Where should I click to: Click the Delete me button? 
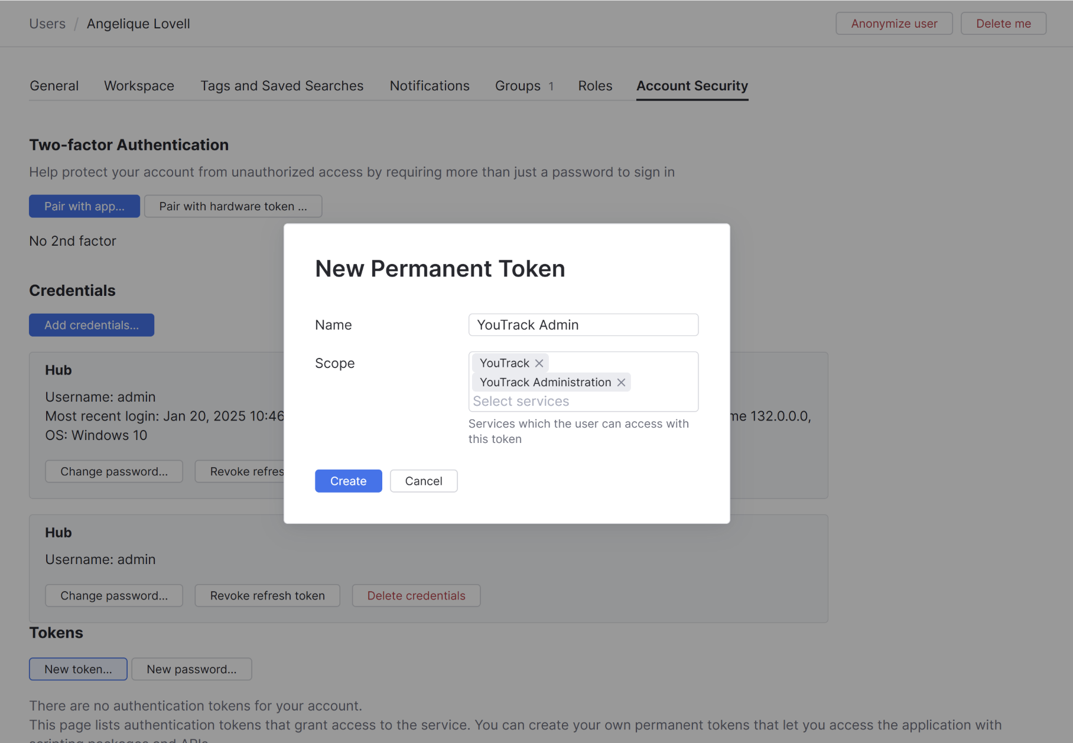pyautogui.click(x=1003, y=24)
